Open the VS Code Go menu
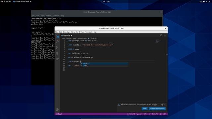Image resolution: width=212 pixels, height=119 pixels. click(x=77, y=32)
